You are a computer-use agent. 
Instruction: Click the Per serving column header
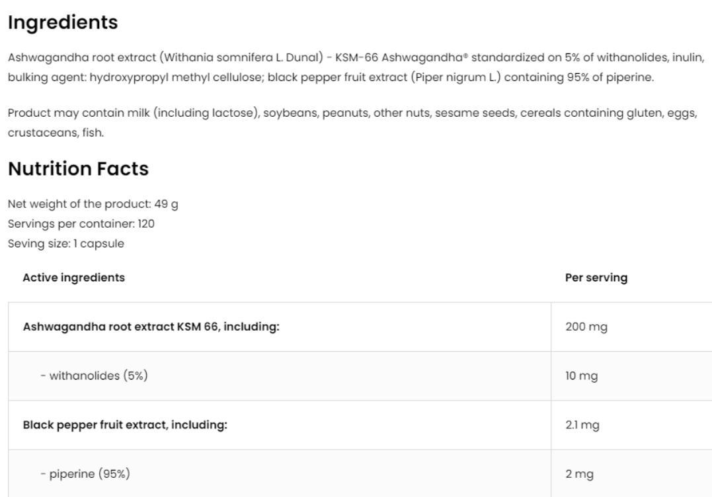596,277
